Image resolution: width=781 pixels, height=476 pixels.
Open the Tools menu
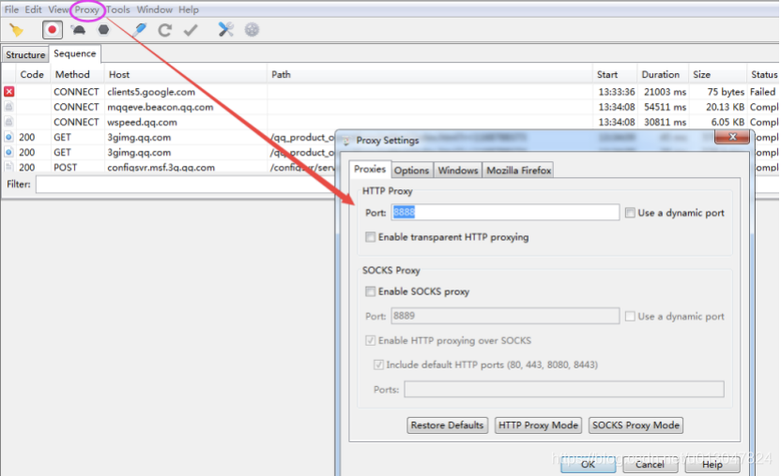pos(117,9)
